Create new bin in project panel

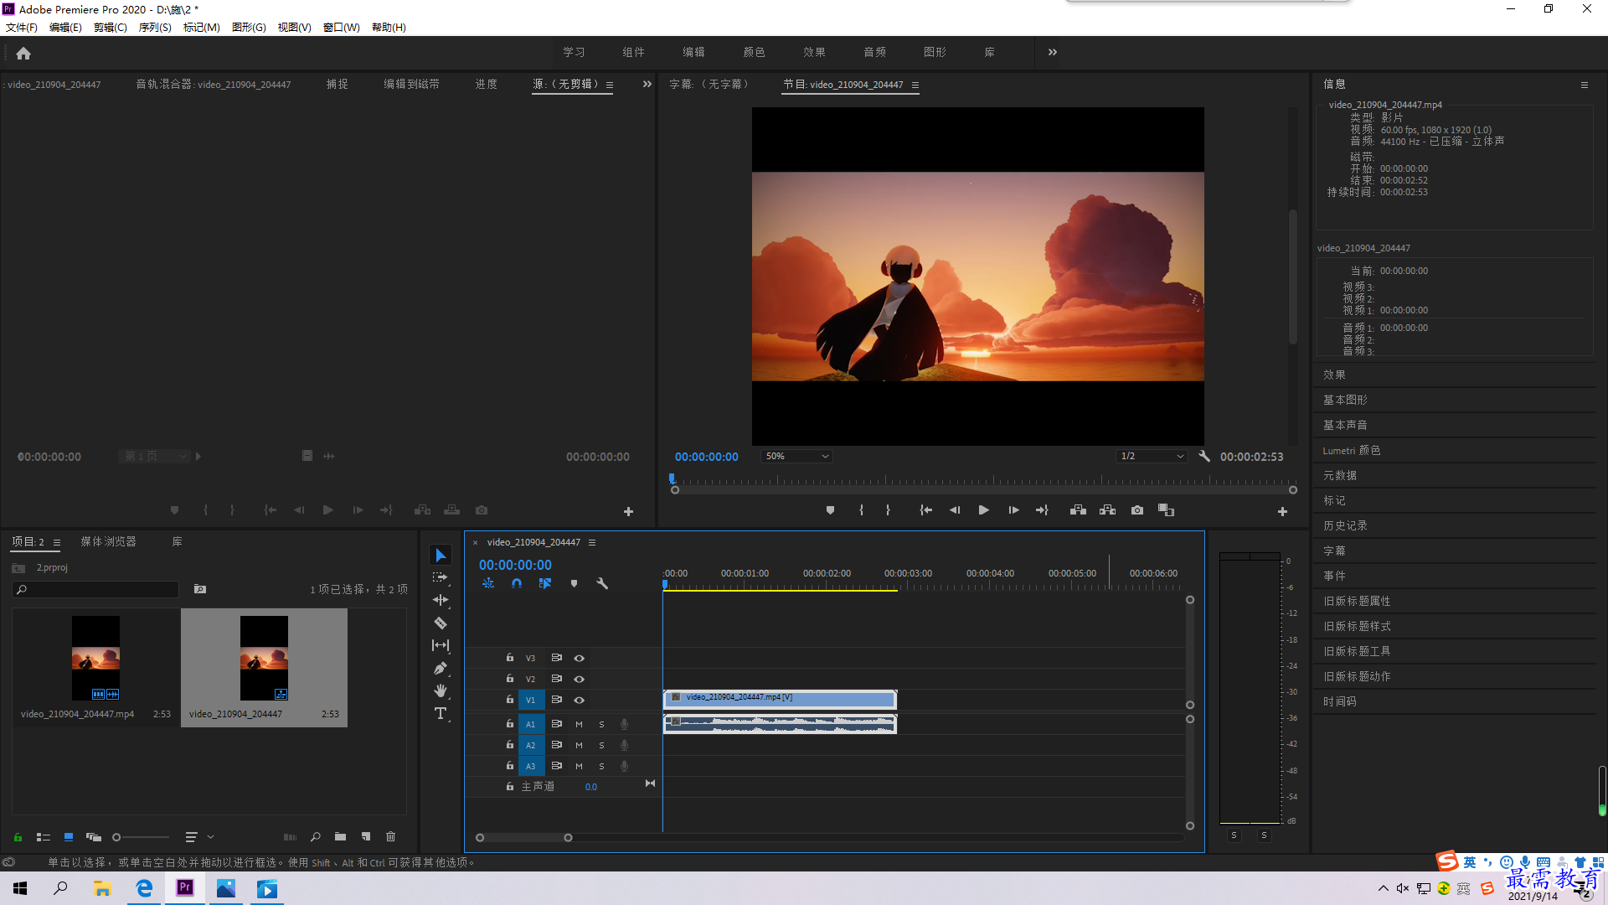[340, 837]
